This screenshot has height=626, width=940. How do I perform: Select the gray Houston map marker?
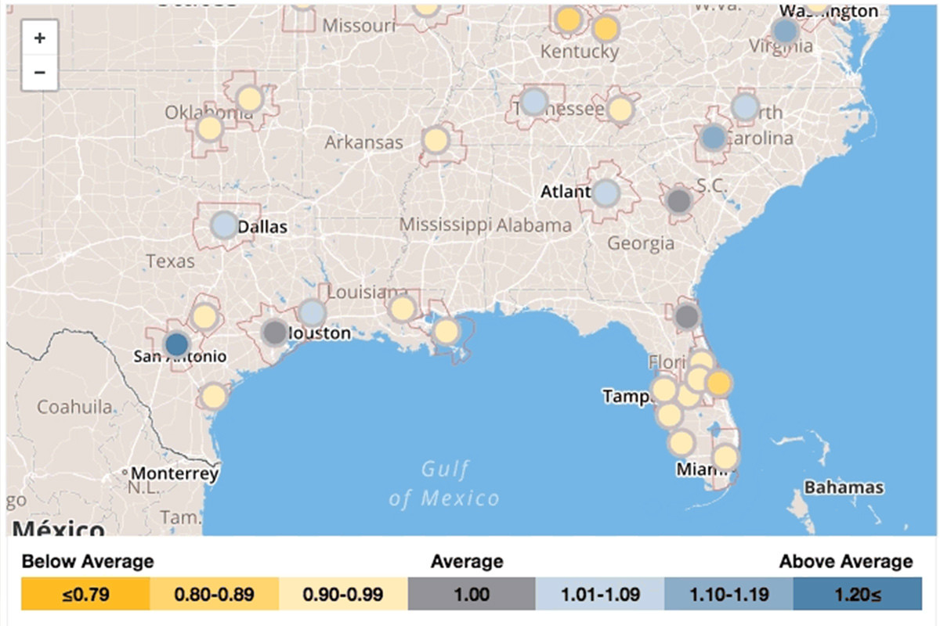[x=275, y=333]
